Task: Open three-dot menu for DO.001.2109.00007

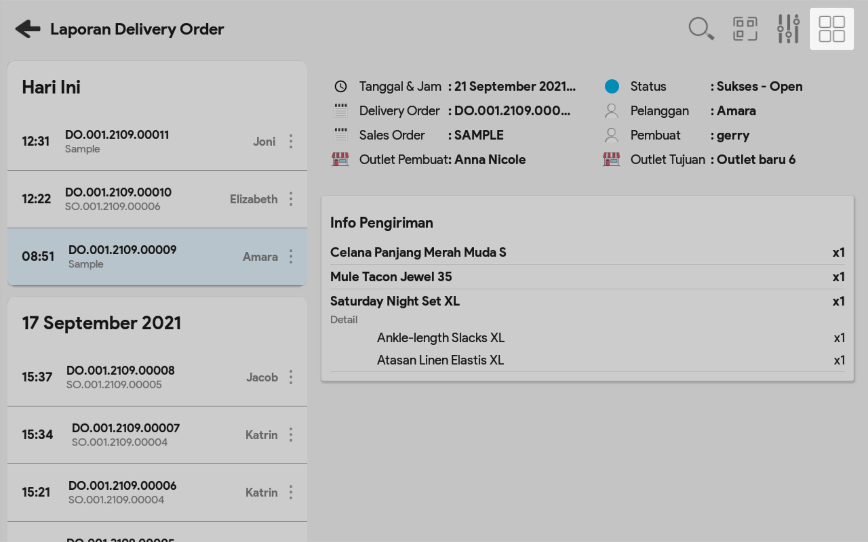Action: (291, 435)
